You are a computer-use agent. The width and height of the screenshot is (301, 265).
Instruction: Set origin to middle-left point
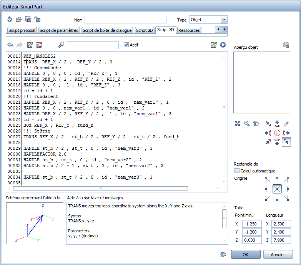point(266,189)
